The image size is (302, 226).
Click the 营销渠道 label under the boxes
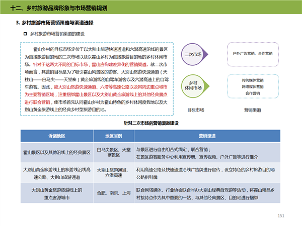pos(252,109)
